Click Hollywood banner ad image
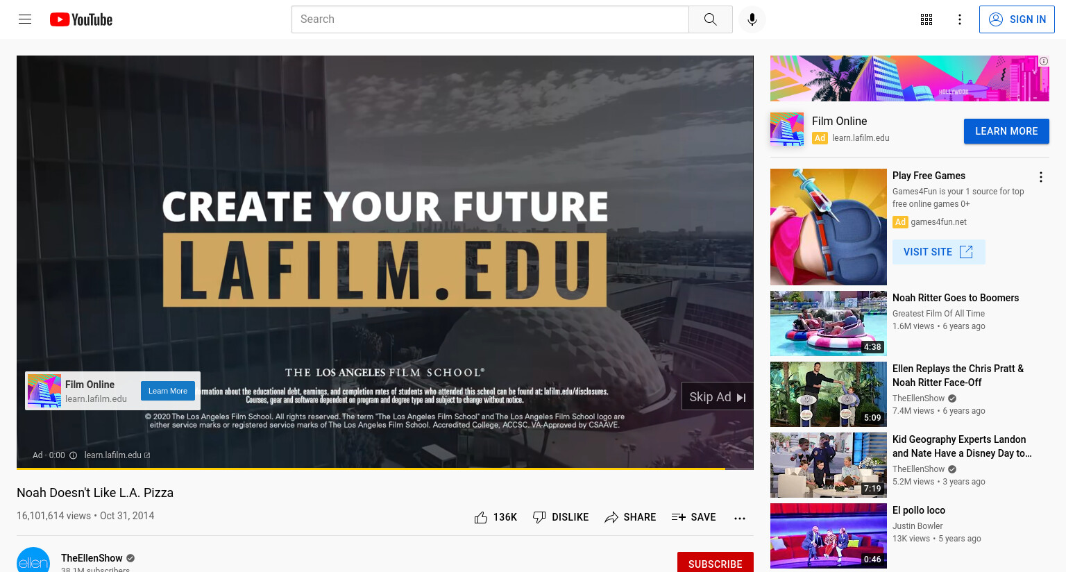This screenshot has height=572, width=1066. [909, 78]
